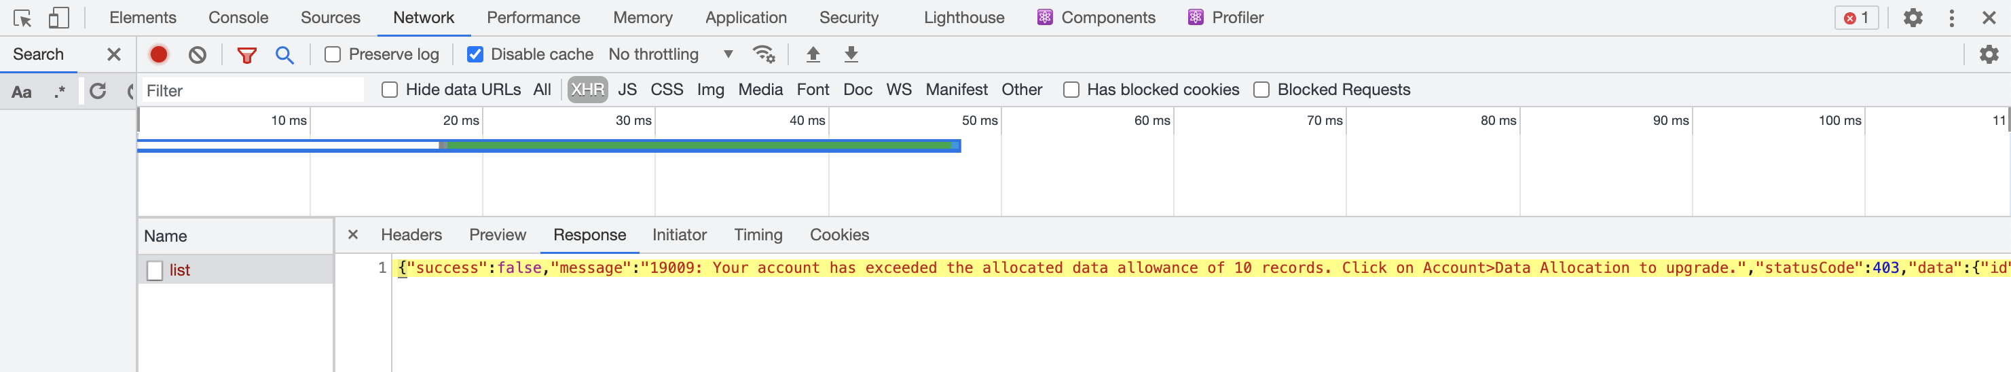This screenshot has width=2011, height=372.
Task: Check the Hide data URLs option
Action: (x=390, y=90)
